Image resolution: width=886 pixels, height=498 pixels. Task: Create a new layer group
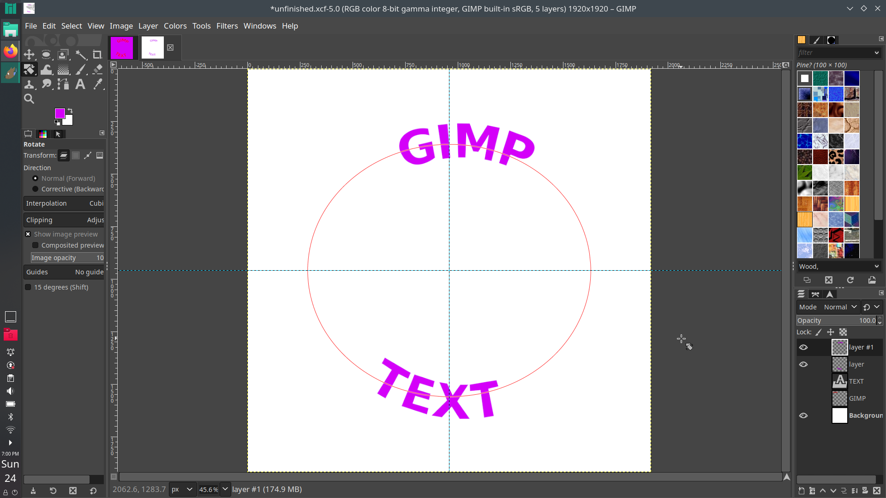(812, 491)
